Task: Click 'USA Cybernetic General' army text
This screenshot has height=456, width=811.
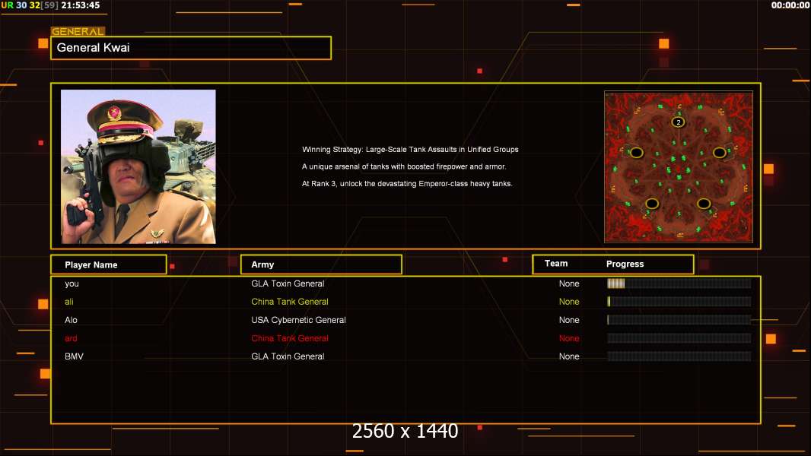Action: 298,320
